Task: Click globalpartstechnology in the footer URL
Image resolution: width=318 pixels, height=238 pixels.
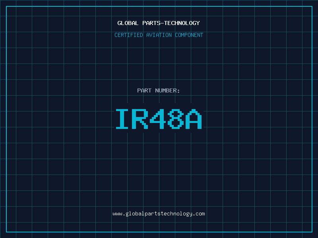Action: (159, 214)
